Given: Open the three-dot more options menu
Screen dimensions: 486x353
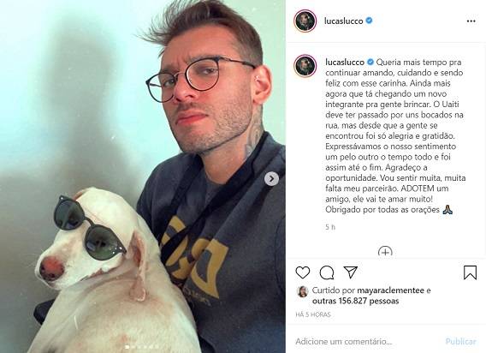Looking at the screenshot, I should click(x=471, y=21).
